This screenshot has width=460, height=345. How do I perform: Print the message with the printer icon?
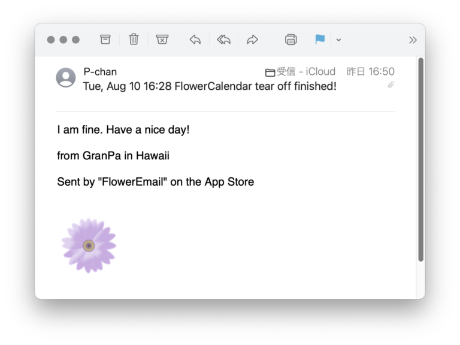(x=290, y=40)
